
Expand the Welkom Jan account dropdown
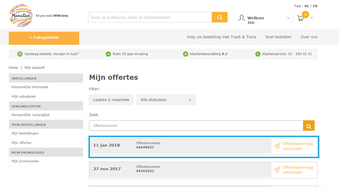tap(288, 18)
